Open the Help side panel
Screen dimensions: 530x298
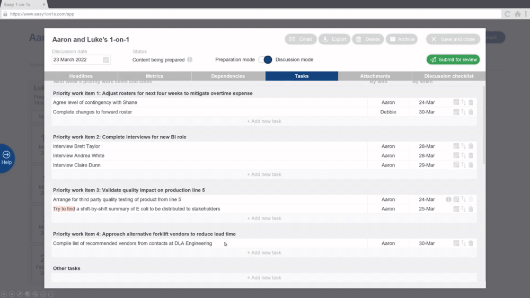click(6, 158)
